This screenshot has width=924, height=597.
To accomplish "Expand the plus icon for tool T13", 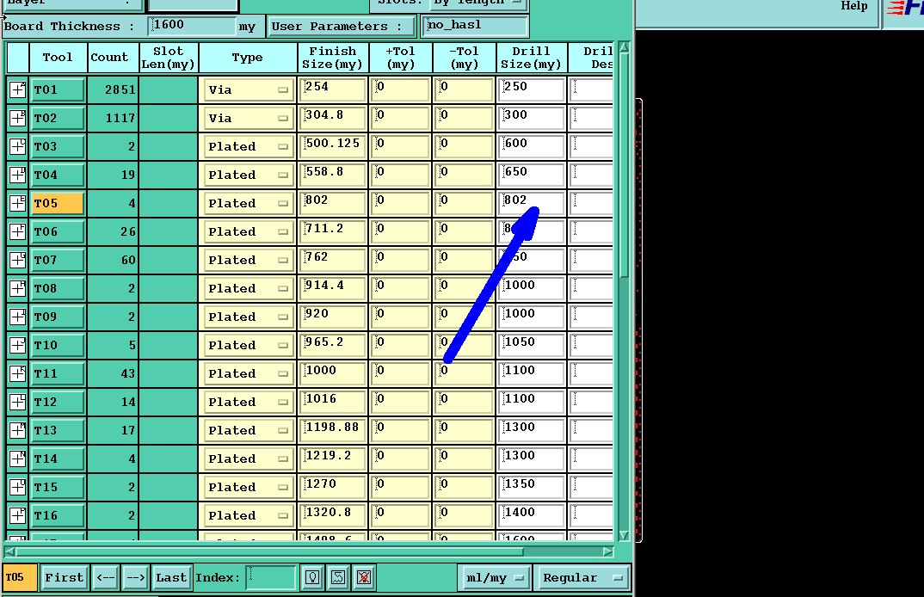I will [x=17, y=430].
